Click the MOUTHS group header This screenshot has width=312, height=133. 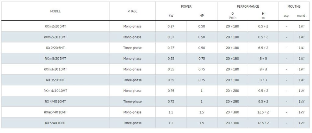[x=294, y=6]
